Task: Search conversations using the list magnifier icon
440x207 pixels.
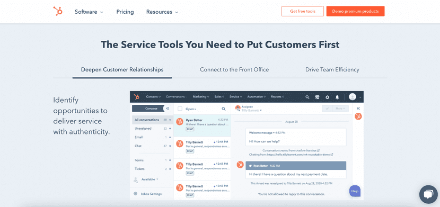Action: (x=224, y=109)
